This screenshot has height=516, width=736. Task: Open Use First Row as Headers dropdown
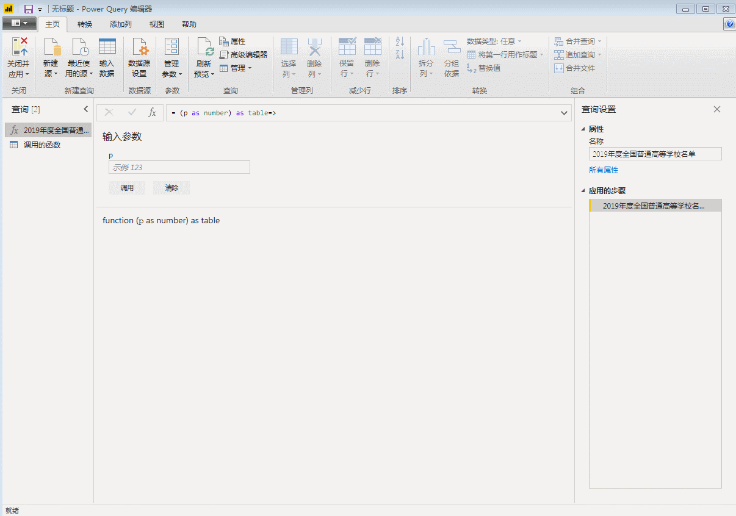(x=505, y=54)
